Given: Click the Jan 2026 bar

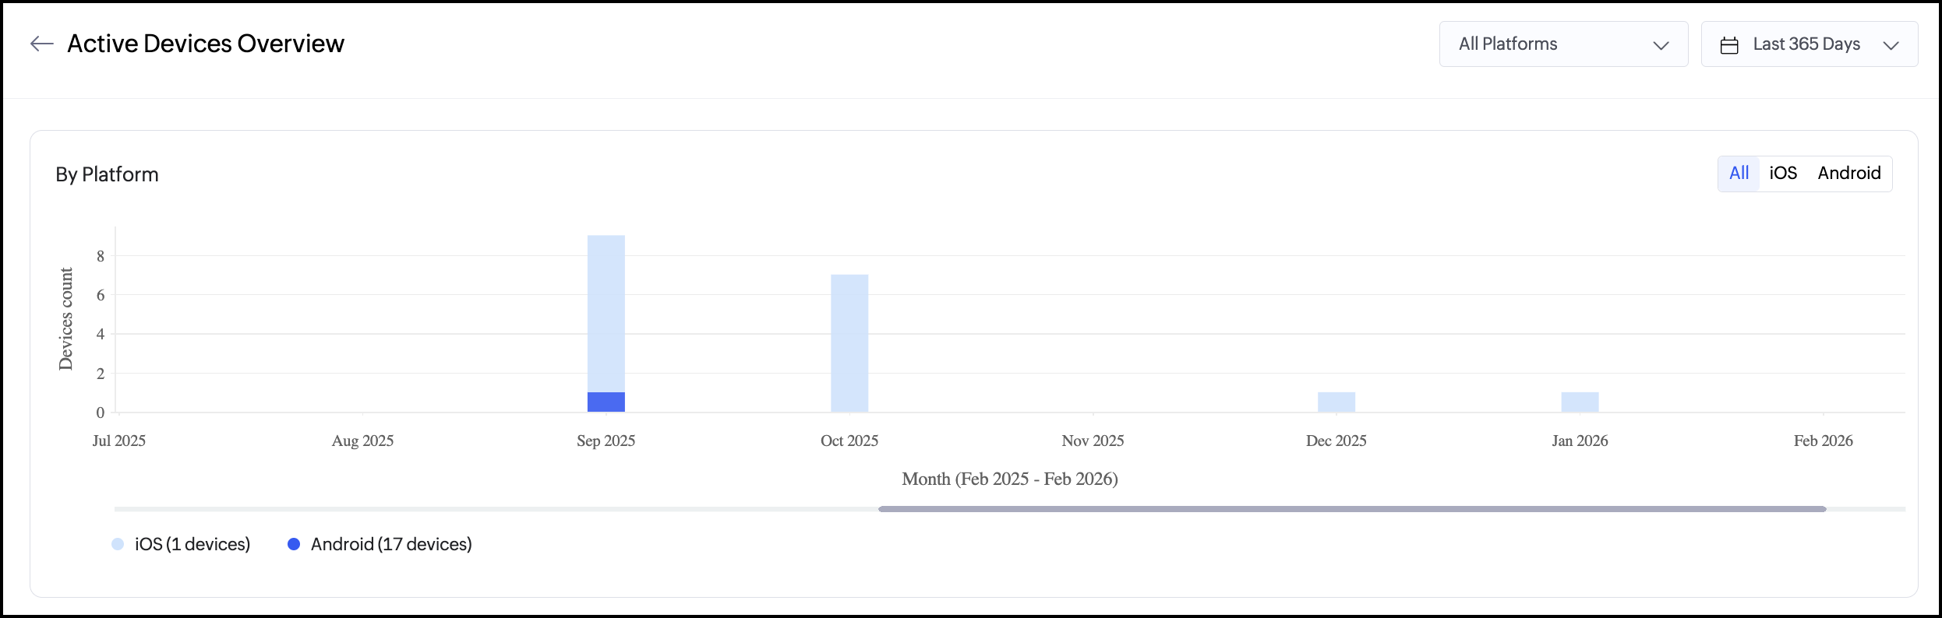Looking at the screenshot, I should pos(1580,402).
